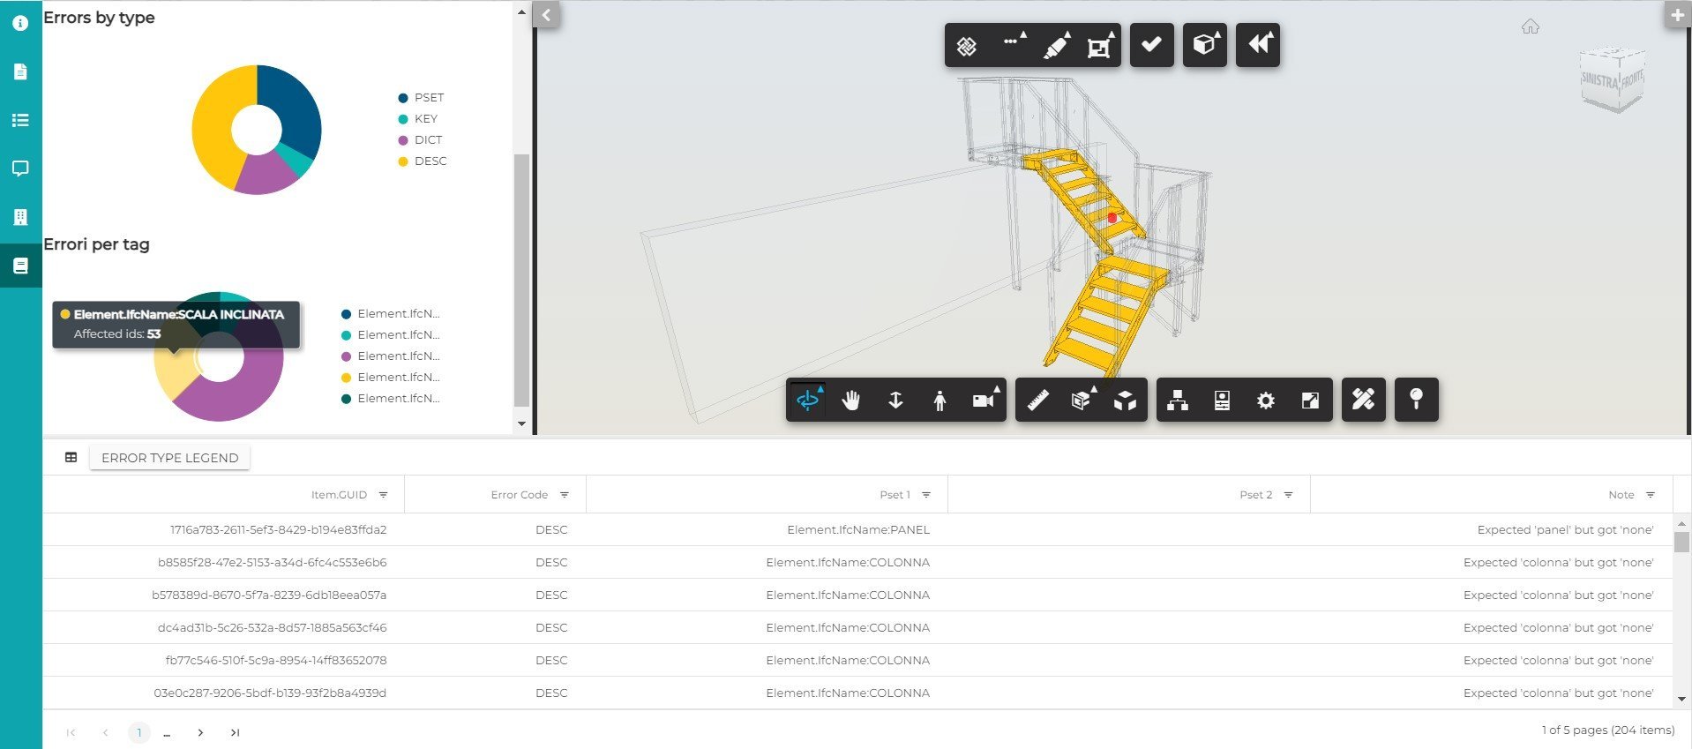Screen dimensions: 1692x749
Task: Toggle the yellow Element.IfcN... tag legend entry
Action: (391, 378)
